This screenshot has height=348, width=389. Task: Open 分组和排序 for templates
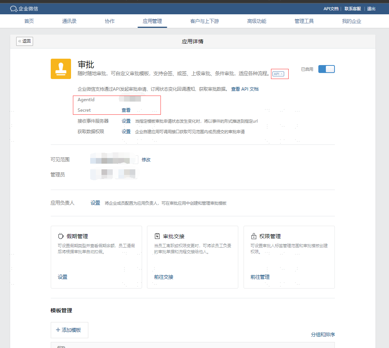[323, 334]
